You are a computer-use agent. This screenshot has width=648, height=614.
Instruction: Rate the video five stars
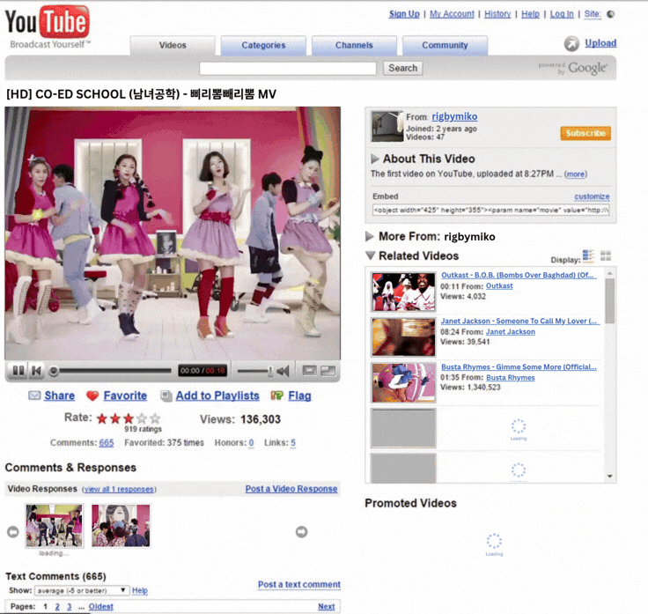155,418
